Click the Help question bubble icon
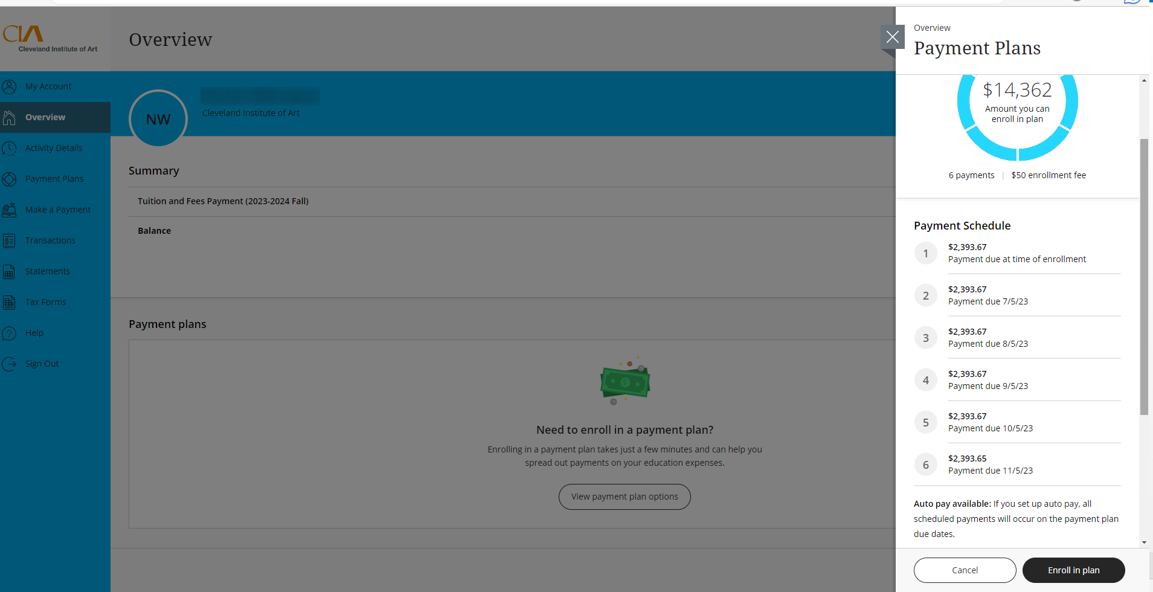This screenshot has height=592, width=1153. (9, 333)
